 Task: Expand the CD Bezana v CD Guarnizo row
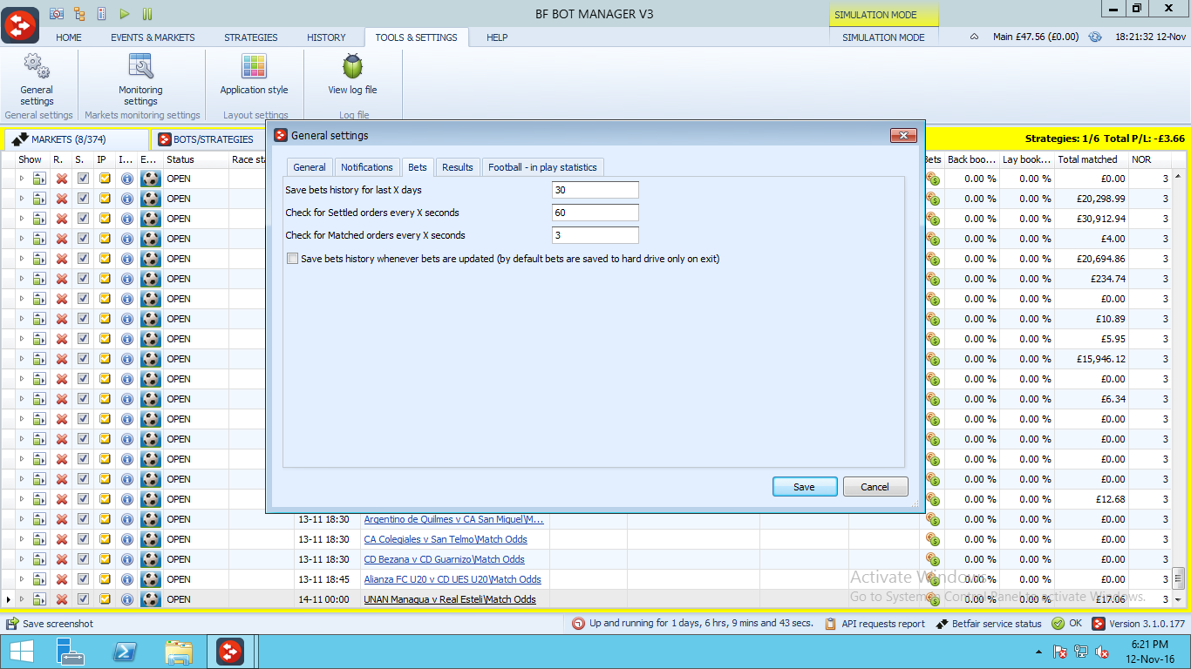coord(23,559)
